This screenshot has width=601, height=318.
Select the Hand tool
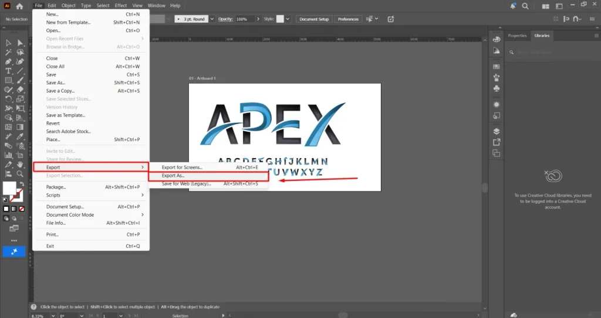[21, 165]
